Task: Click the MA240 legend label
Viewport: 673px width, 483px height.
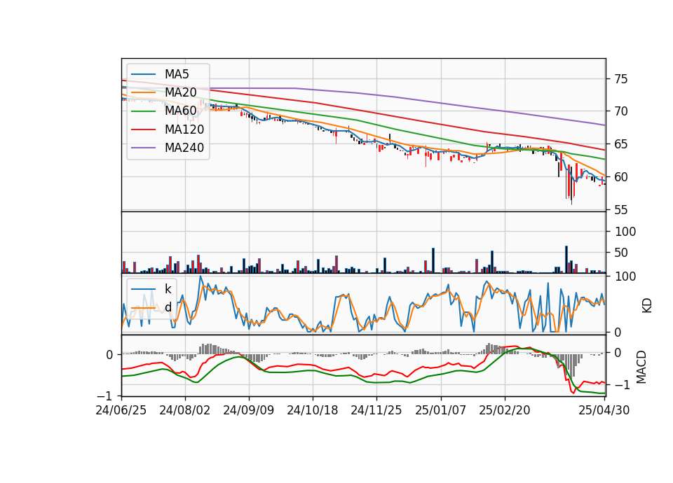Action: pyautogui.click(x=184, y=148)
